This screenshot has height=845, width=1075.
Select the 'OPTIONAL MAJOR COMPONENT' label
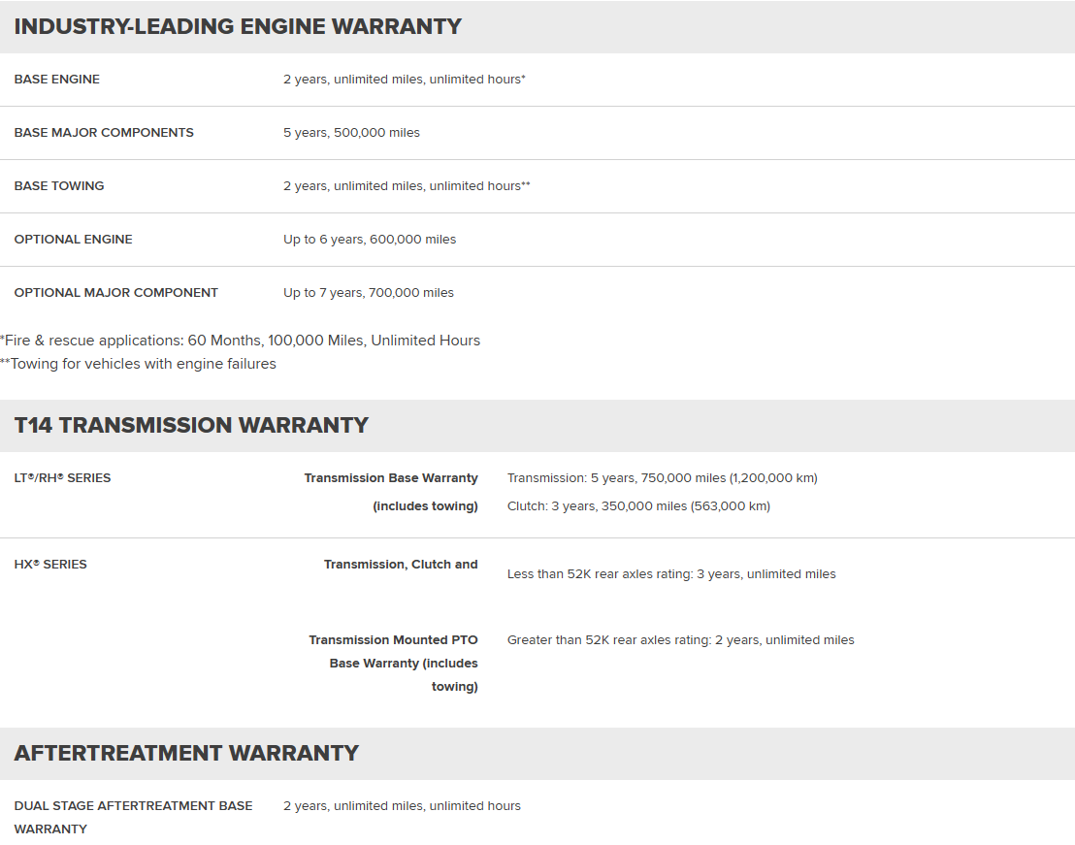[115, 293]
